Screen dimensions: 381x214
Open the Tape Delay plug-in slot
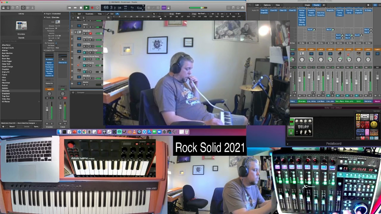49,71
